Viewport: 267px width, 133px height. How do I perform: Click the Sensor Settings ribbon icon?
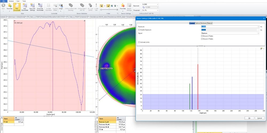[x=129, y=5]
